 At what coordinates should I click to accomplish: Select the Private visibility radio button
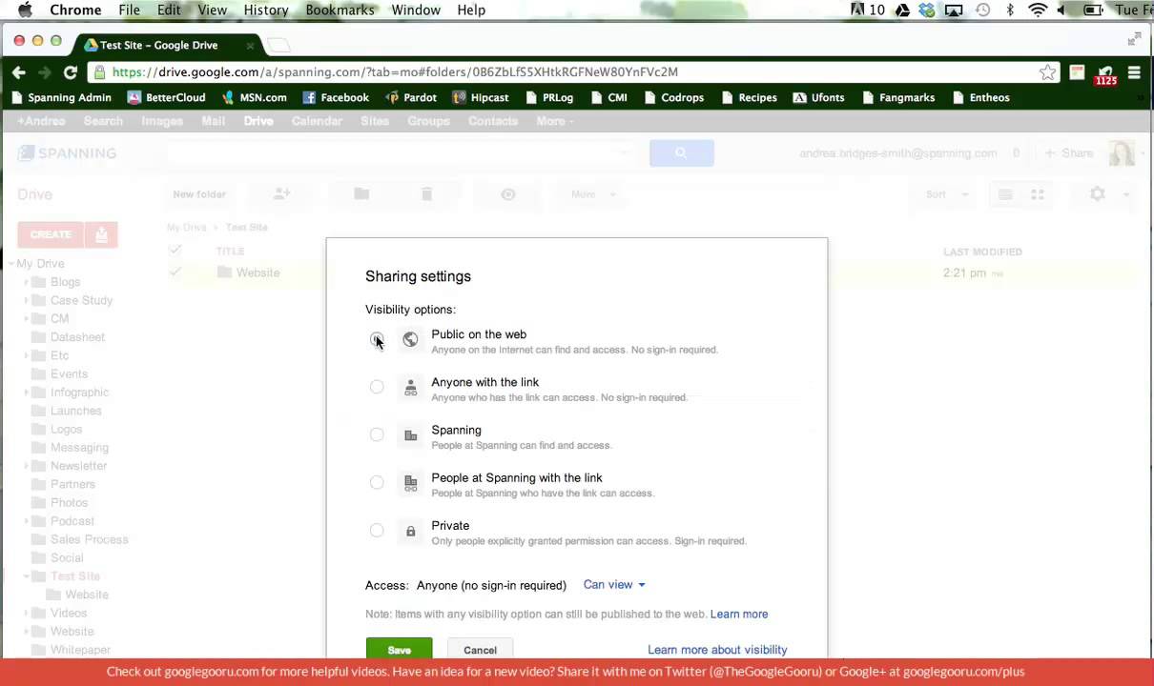(377, 530)
